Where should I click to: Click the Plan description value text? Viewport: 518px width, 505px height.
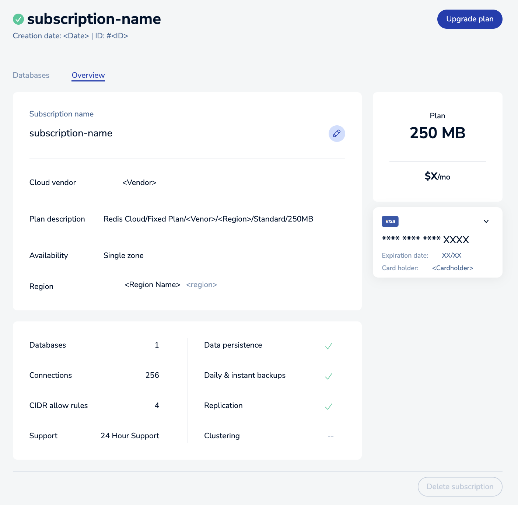tap(208, 219)
